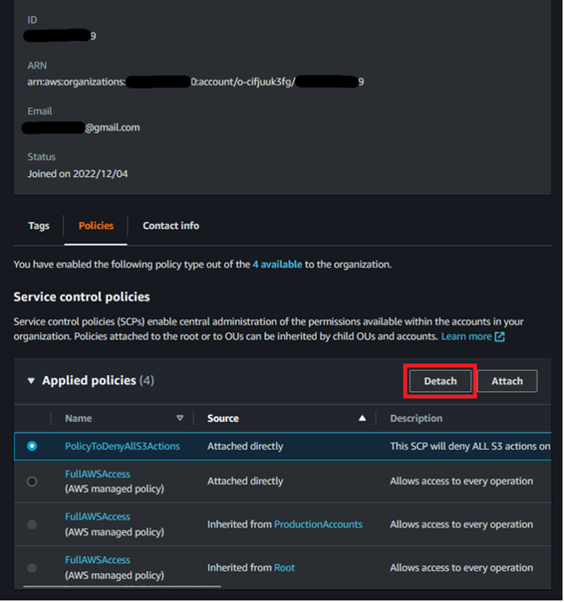Click the external link icon beside Learn more
Viewport: 564px width, 603px height.
500,337
